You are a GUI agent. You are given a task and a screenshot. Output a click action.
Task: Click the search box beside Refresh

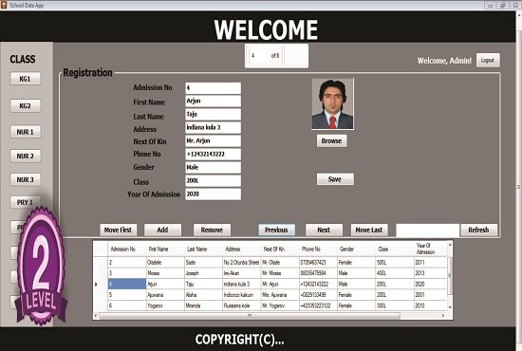pos(427,230)
